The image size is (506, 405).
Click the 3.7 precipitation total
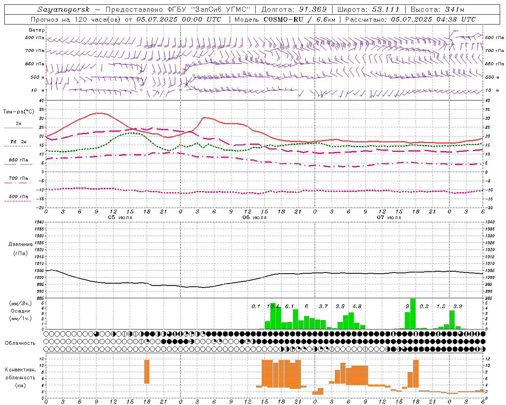(x=323, y=306)
